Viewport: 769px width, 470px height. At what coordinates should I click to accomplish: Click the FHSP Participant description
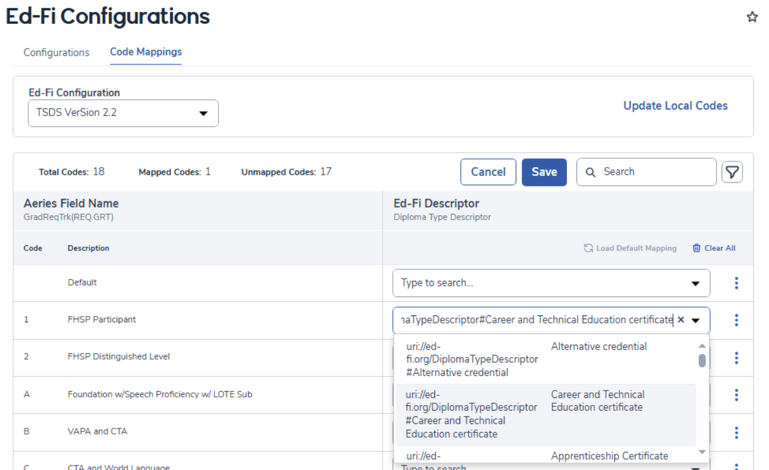pyautogui.click(x=102, y=319)
